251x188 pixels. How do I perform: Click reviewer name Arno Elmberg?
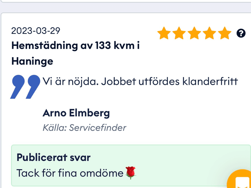76,113
